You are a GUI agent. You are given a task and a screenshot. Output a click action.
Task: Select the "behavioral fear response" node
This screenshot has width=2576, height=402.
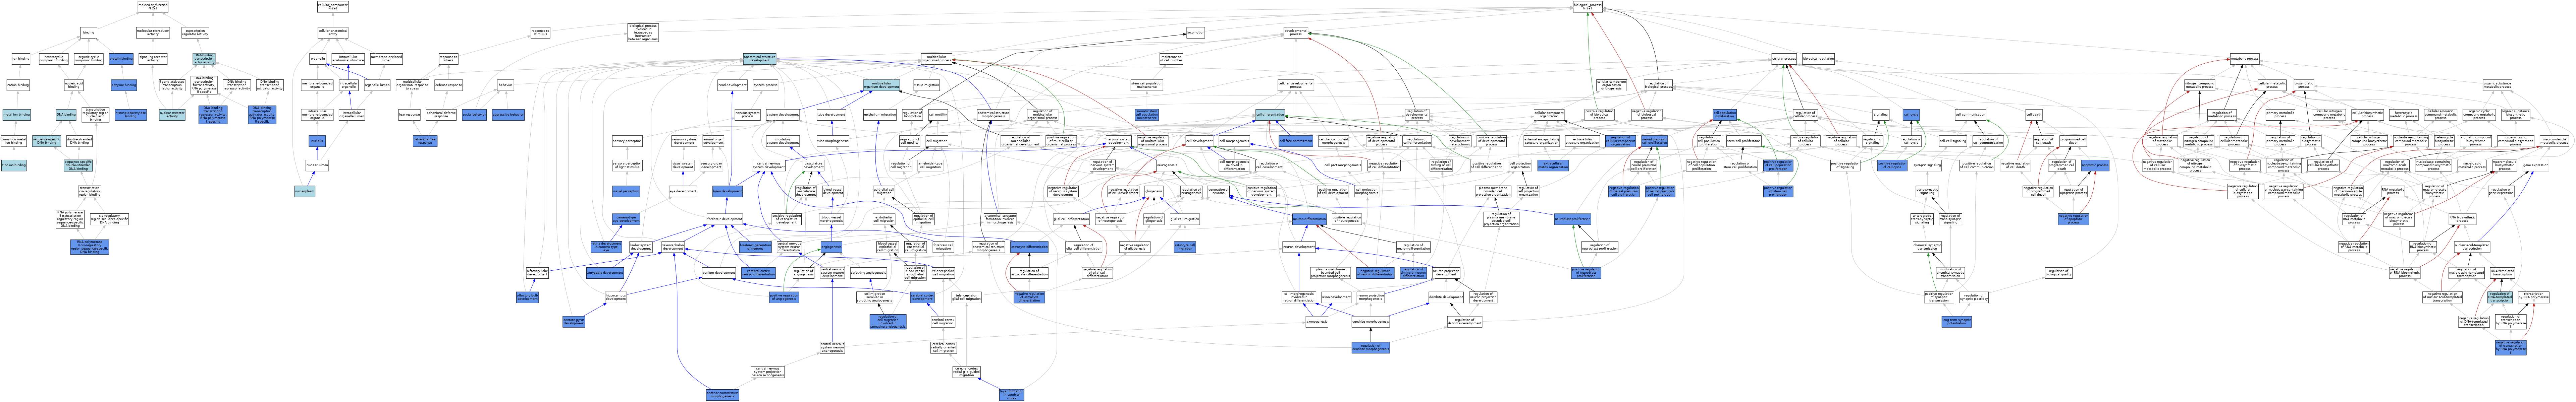point(425,141)
